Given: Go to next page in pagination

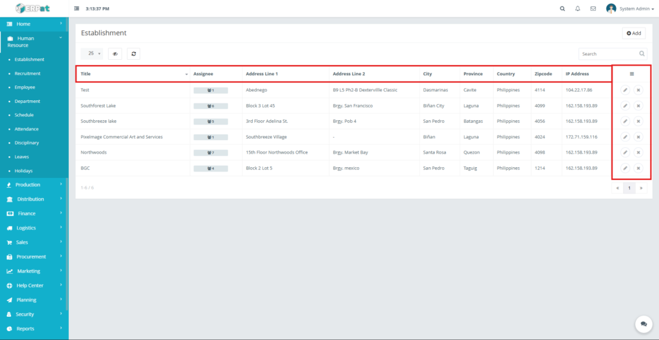Looking at the screenshot, I should point(641,188).
